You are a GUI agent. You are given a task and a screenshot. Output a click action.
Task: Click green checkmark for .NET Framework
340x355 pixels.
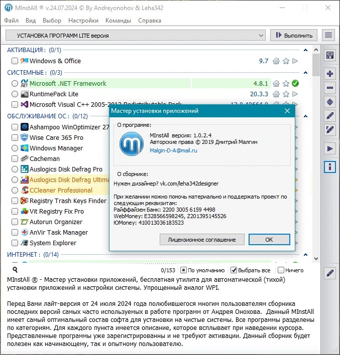[x=295, y=84]
